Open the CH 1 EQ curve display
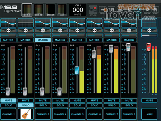161x121 pixels. [x=8, y=23]
